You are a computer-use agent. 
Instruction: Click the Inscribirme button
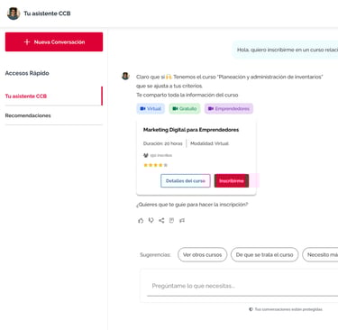tap(232, 181)
